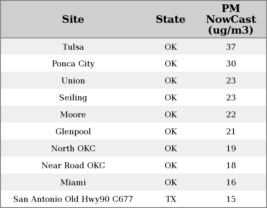Select the Union site cell
267x208 pixels.
click(73, 80)
